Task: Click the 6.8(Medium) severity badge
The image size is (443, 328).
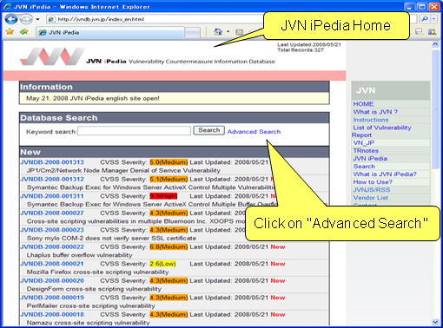Action: pos(169,247)
